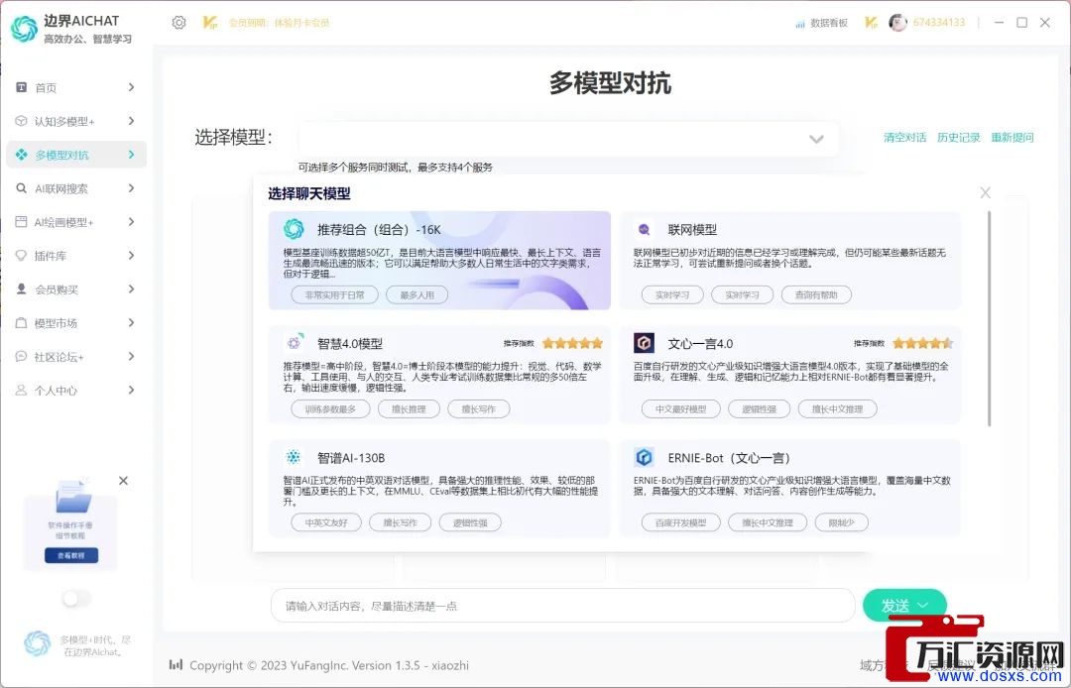Close the 选择聊天模型 dialog

click(x=985, y=193)
